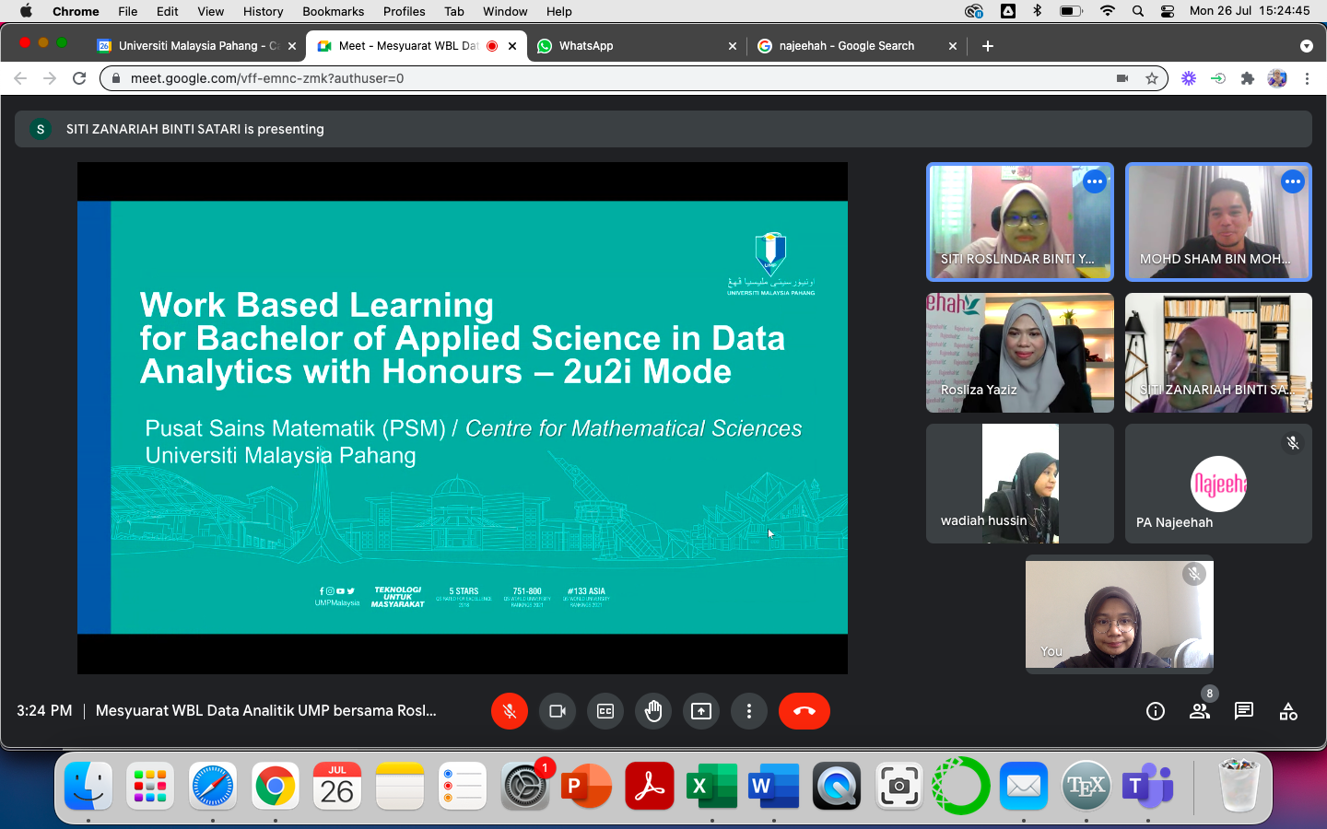Reload the current page
The height and width of the screenshot is (829, 1327).
pos(79,78)
